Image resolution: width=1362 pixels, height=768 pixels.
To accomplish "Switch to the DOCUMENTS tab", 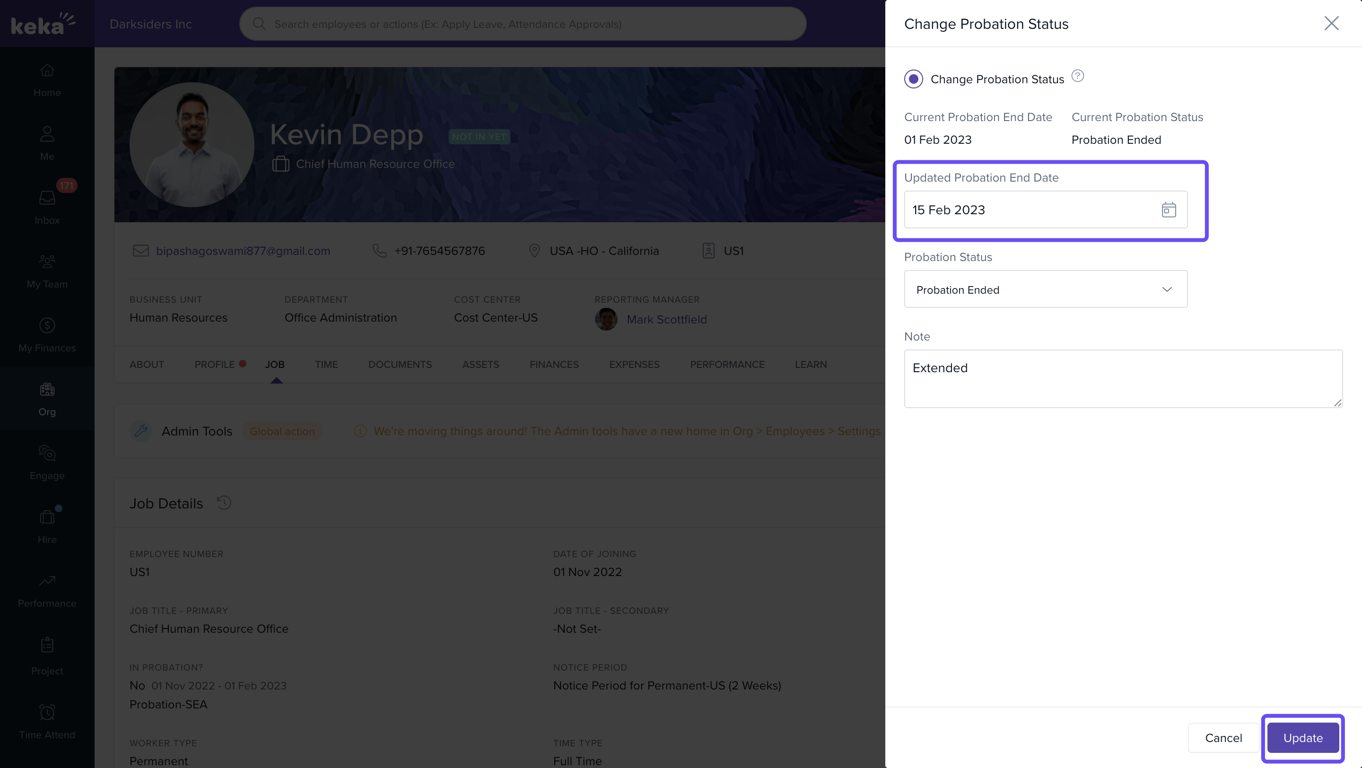I will (x=400, y=364).
